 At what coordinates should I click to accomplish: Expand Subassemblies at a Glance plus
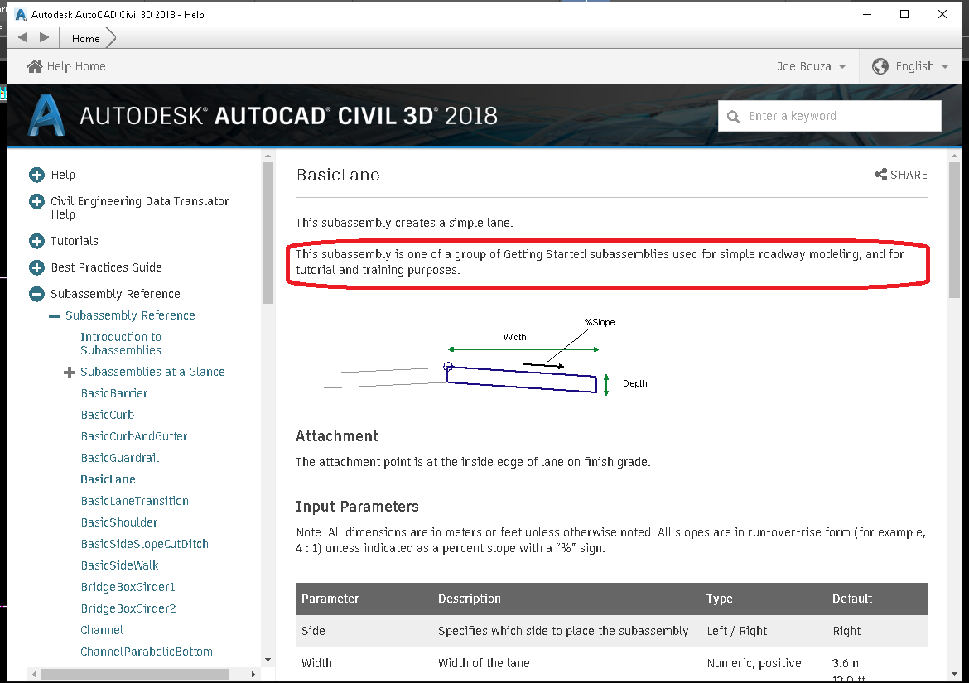tap(70, 373)
